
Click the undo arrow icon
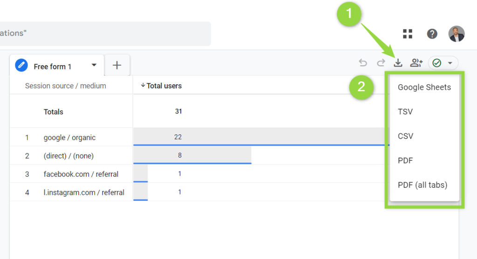pyautogui.click(x=362, y=63)
